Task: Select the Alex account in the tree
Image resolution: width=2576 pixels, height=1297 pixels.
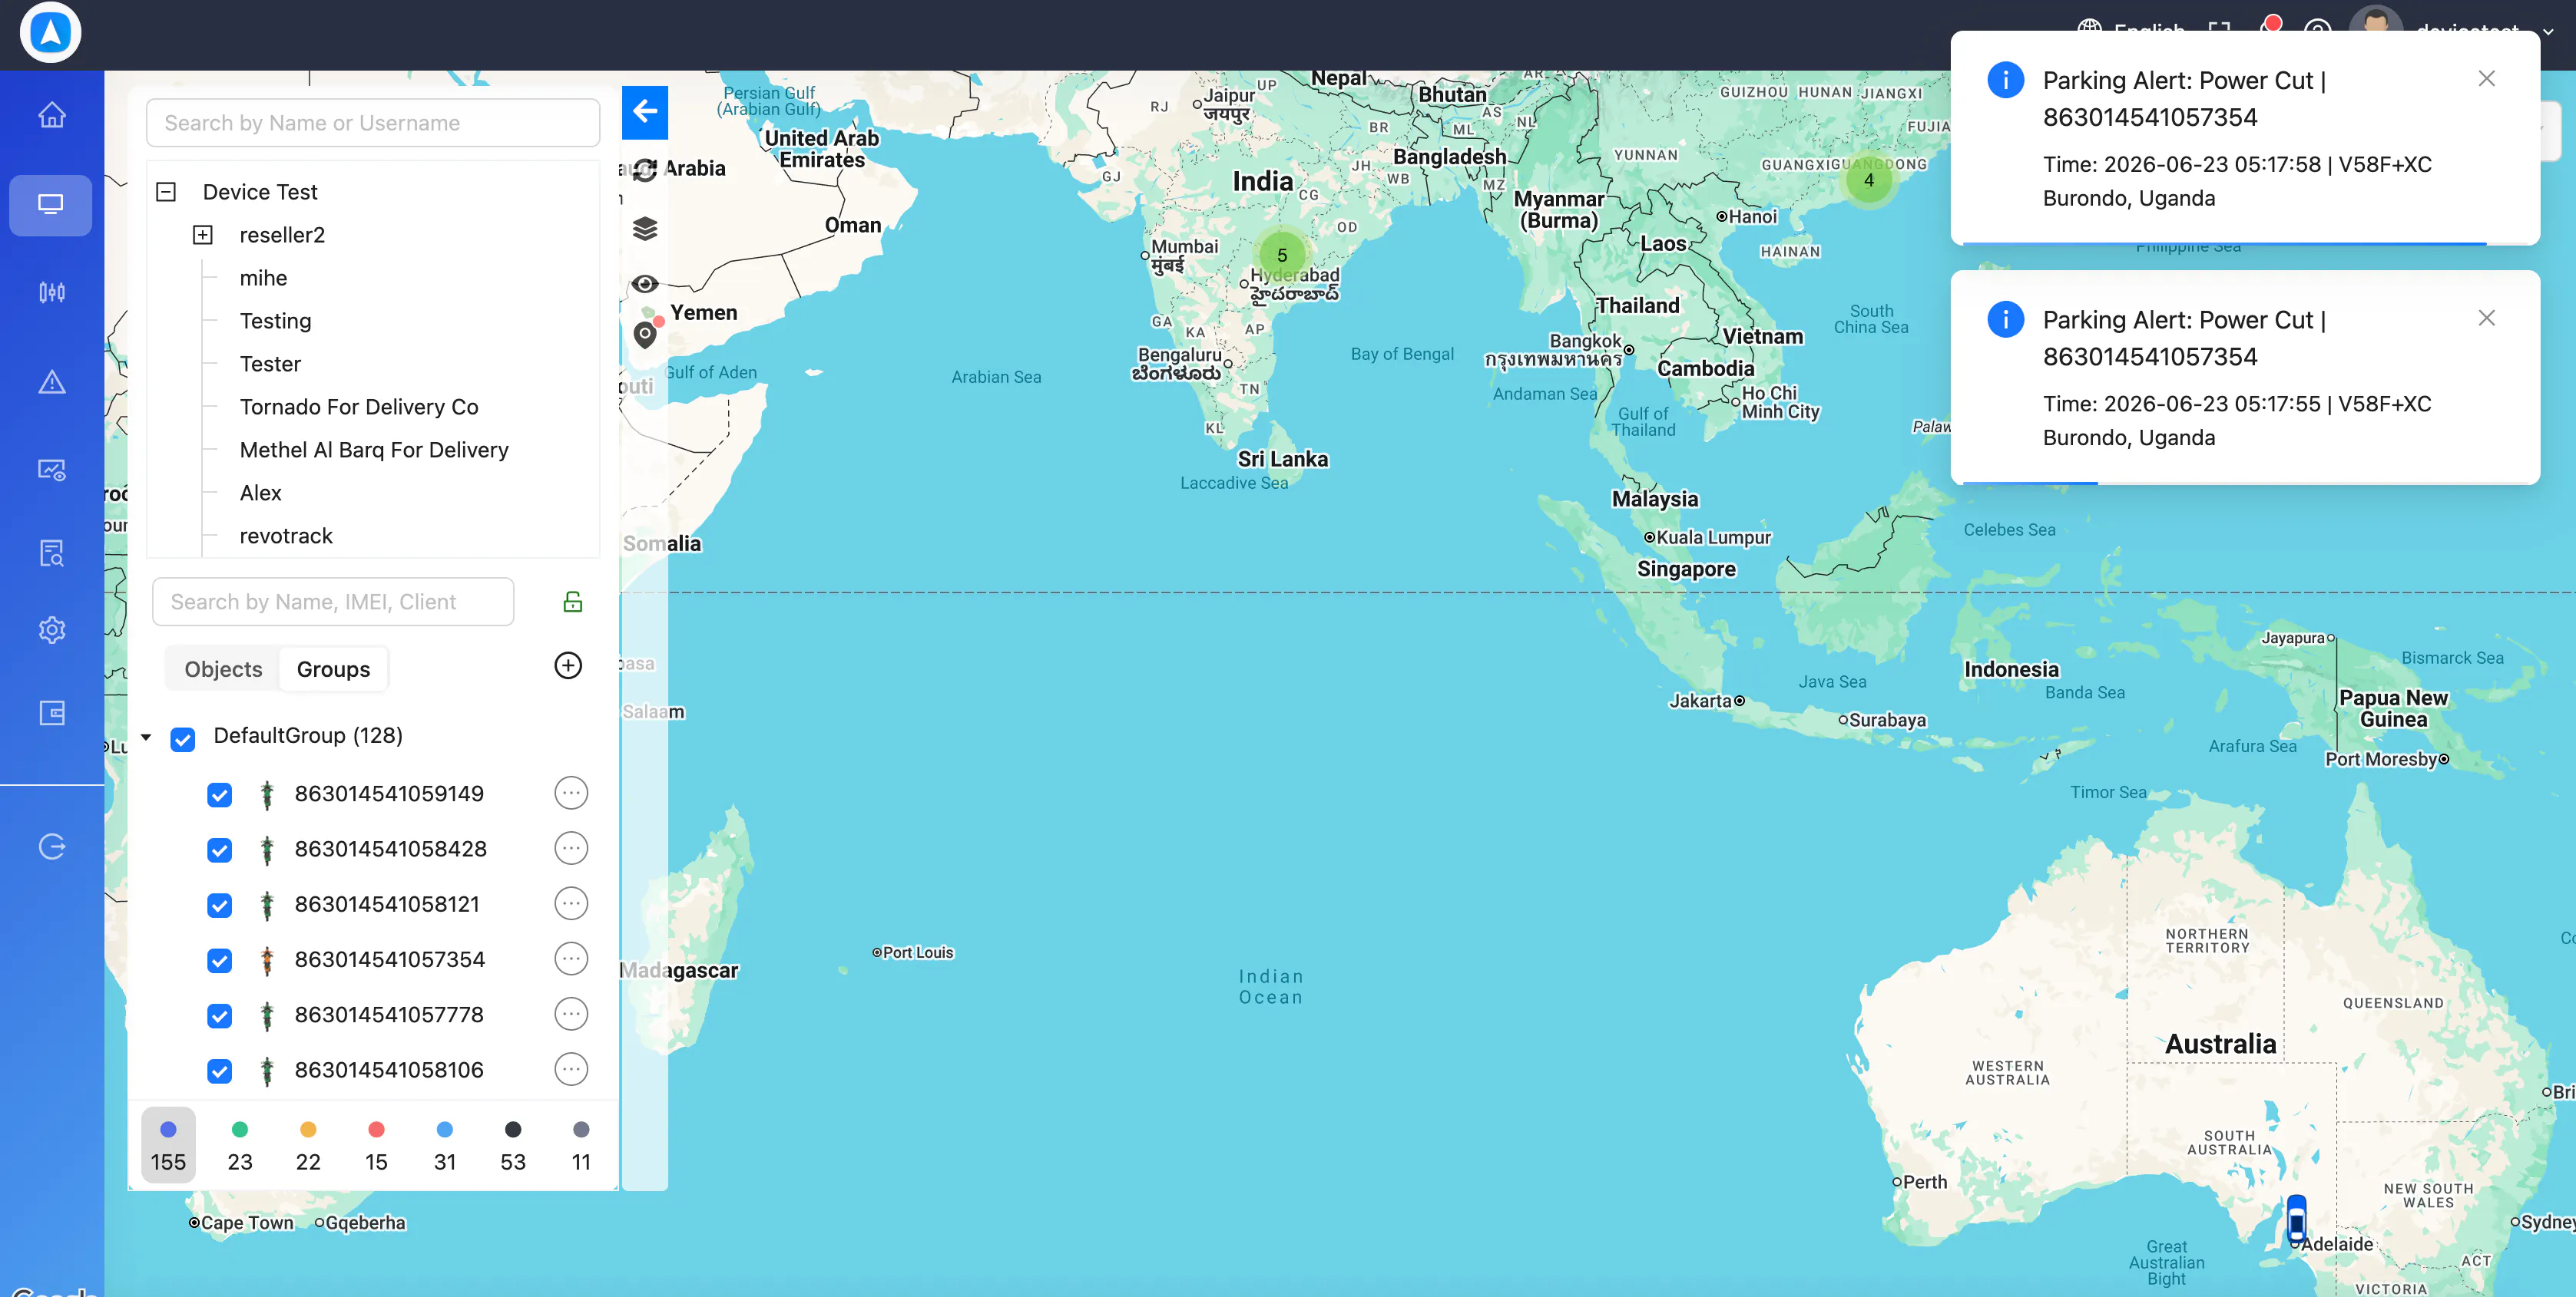Action: pos(260,493)
